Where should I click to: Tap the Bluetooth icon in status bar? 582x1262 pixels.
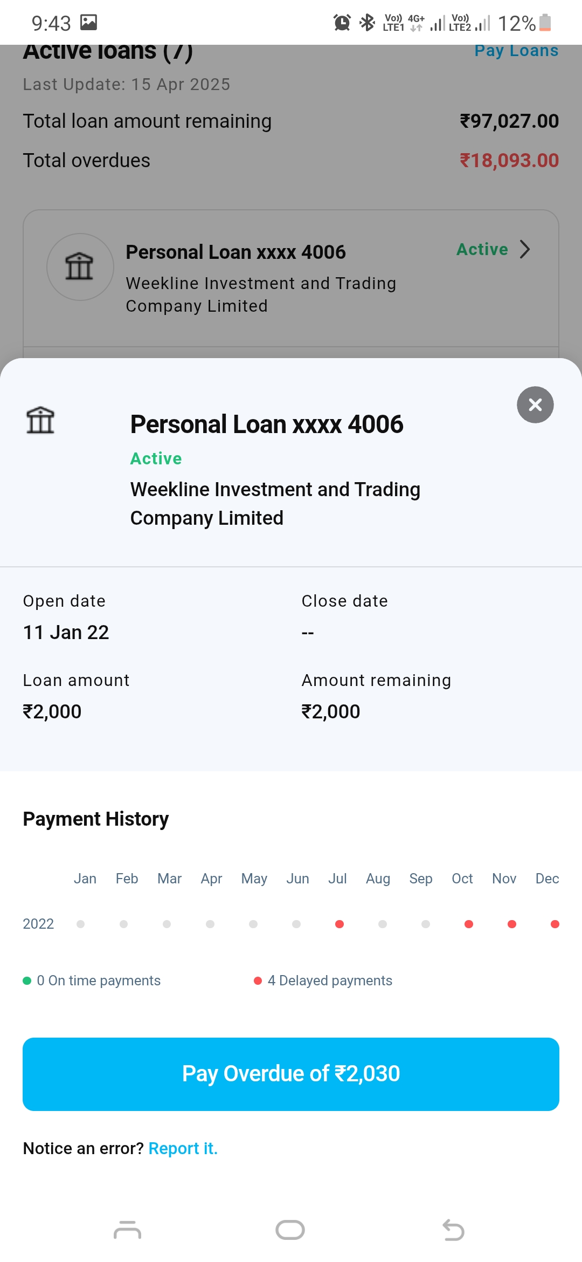tap(368, 23)
